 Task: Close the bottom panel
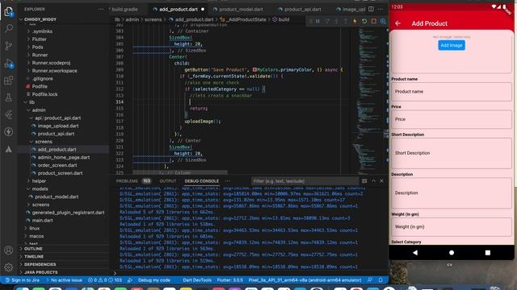click(382, 180)
